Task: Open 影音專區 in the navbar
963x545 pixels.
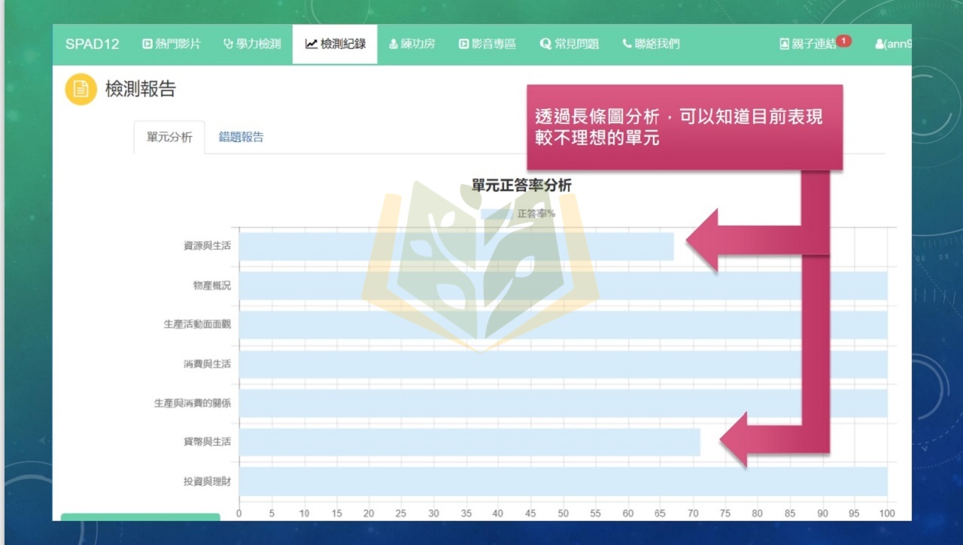Action: pos(488,44)
